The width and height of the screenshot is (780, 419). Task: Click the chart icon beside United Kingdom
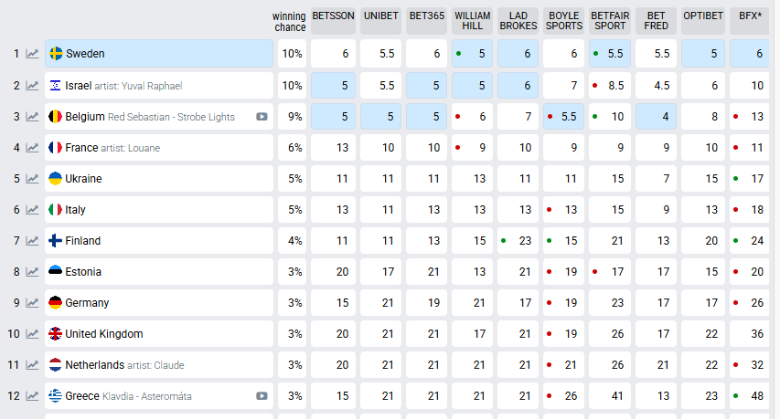click(33, 334)
